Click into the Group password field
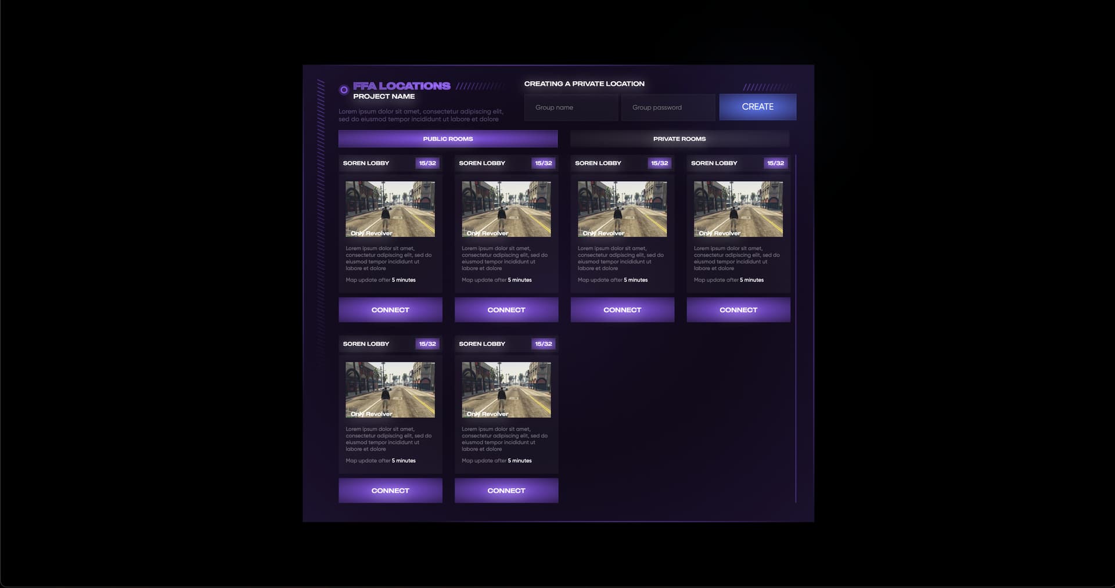The height and width of the screenshot is (588, 1115). (668, 107)
